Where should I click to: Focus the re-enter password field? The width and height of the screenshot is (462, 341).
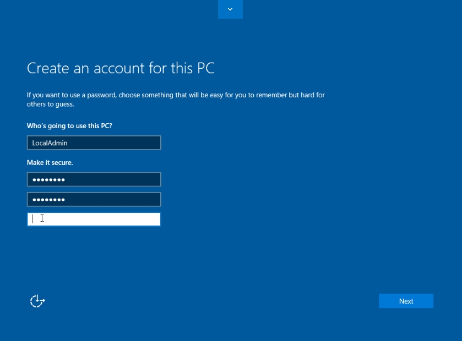click(x=94, y=200)
